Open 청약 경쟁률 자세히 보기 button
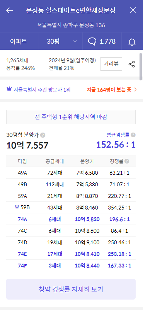Viewport: 143px width, 310px height. coord(71,289)
